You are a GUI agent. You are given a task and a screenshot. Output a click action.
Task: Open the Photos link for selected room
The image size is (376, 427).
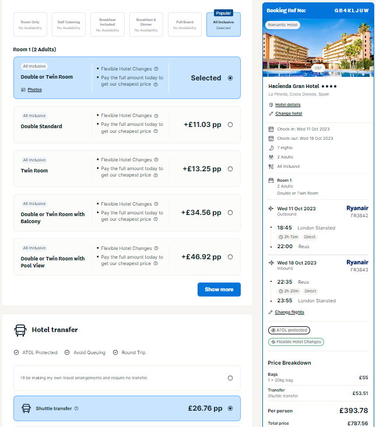click(34, 90)
